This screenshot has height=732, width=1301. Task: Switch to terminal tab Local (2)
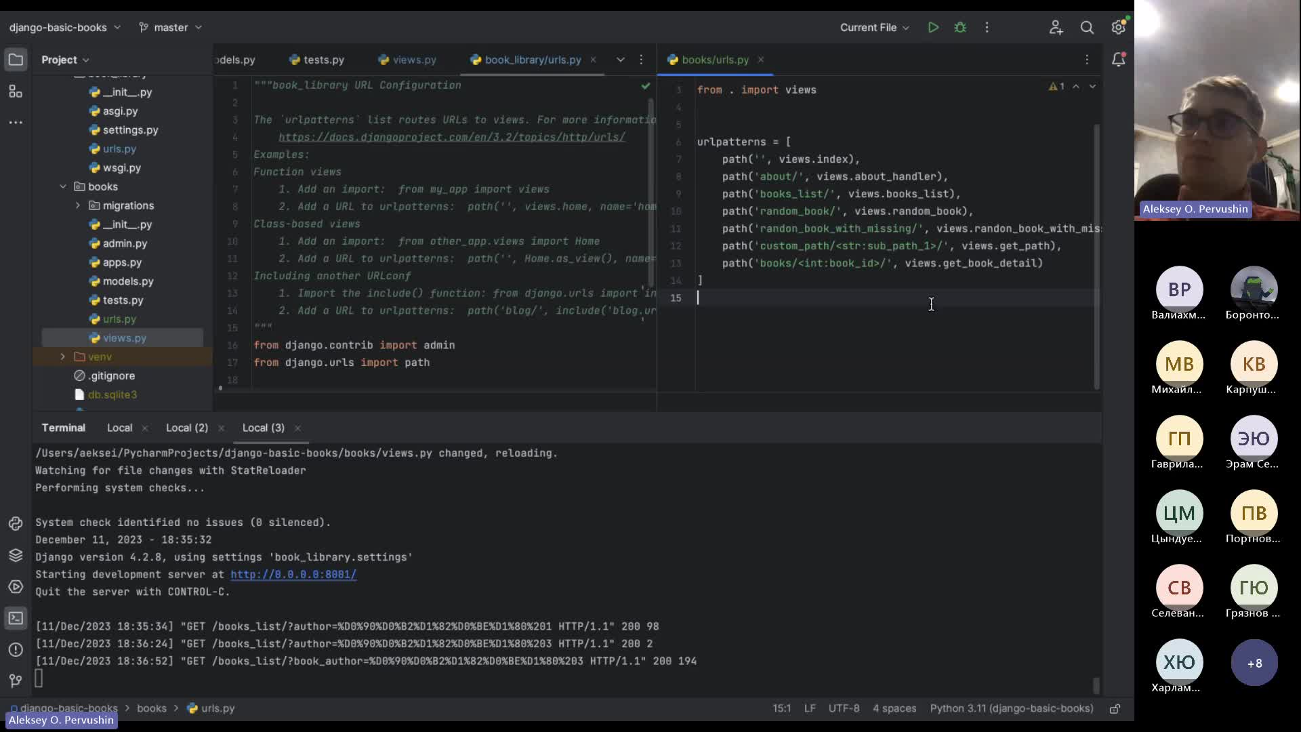point(187,428)
